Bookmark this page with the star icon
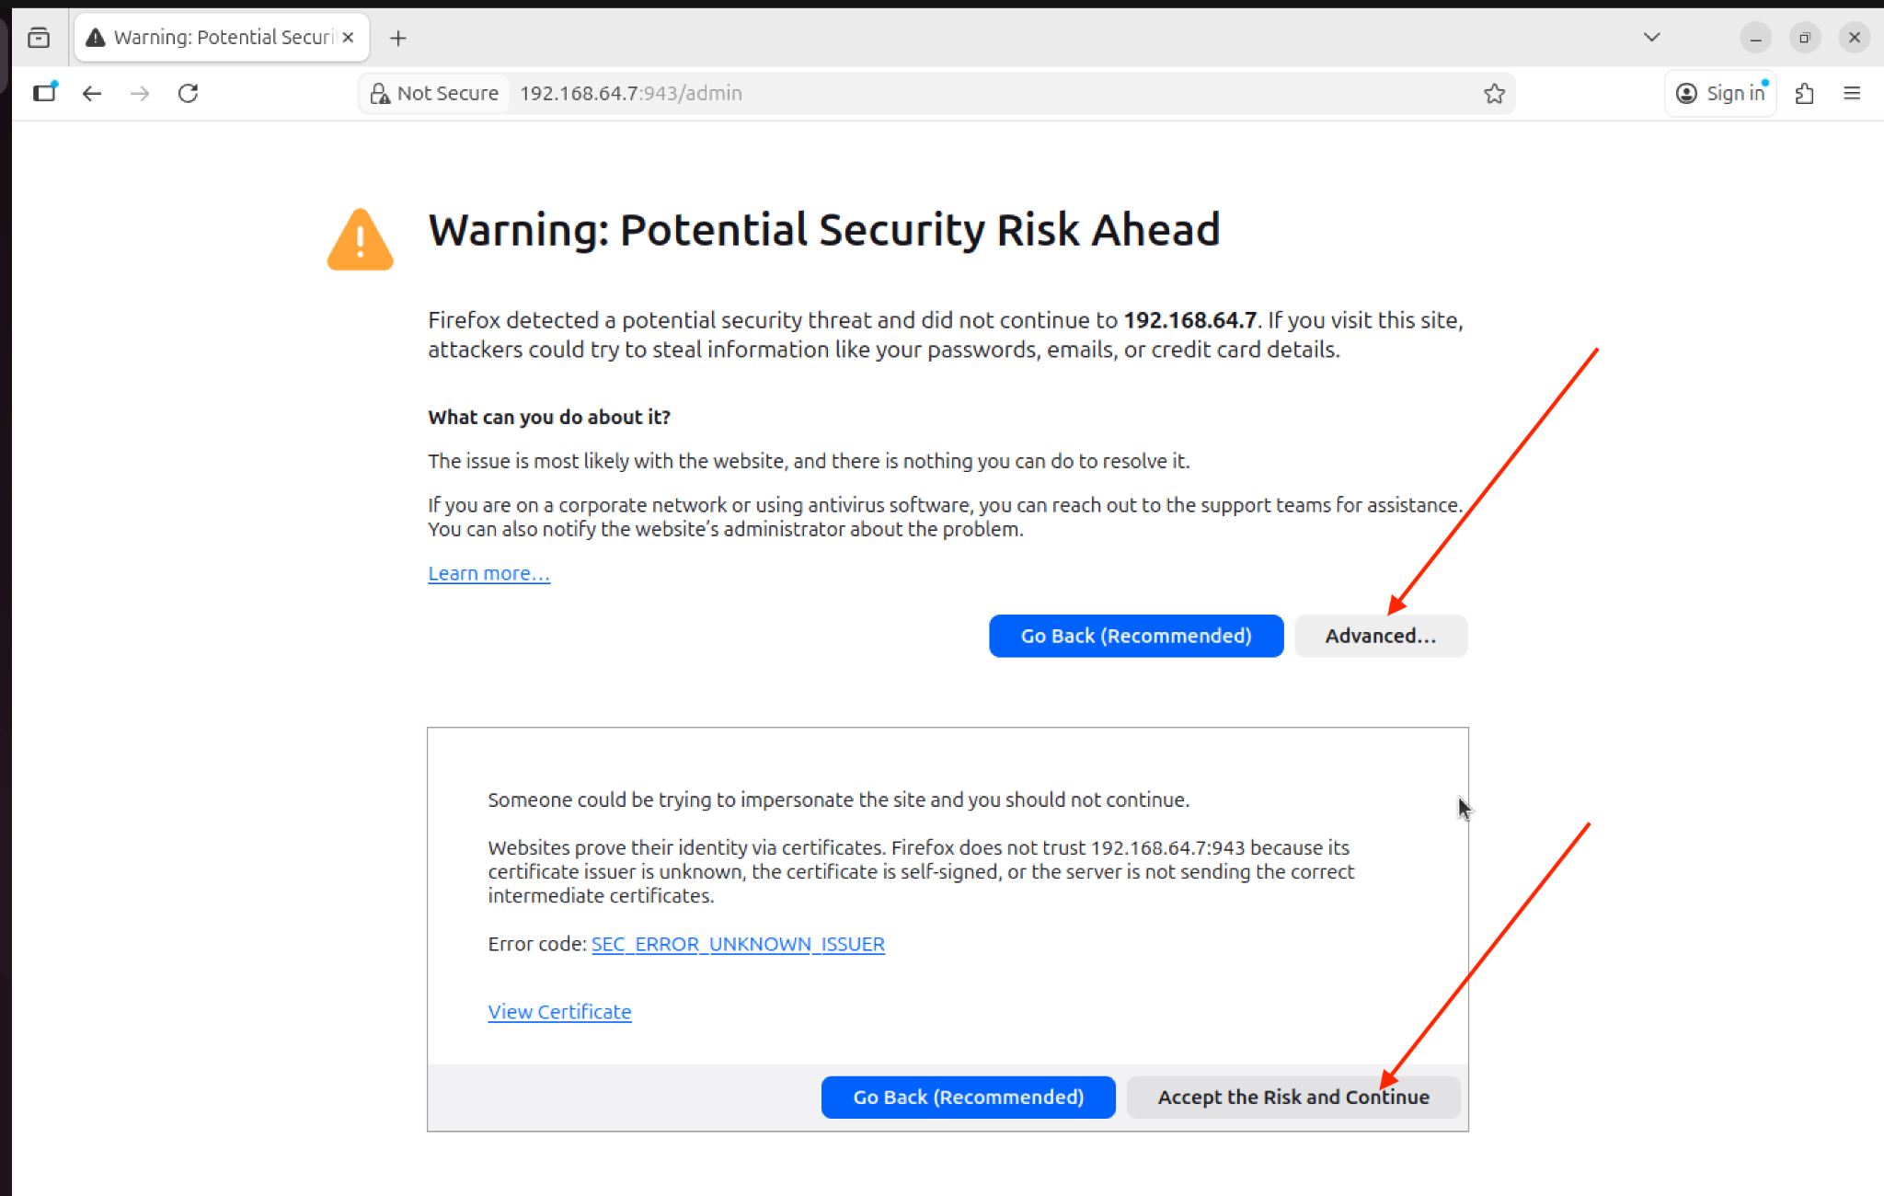Image resolution: width=1884 pixels, height=1196 pixels. [x=1494, y=93]
